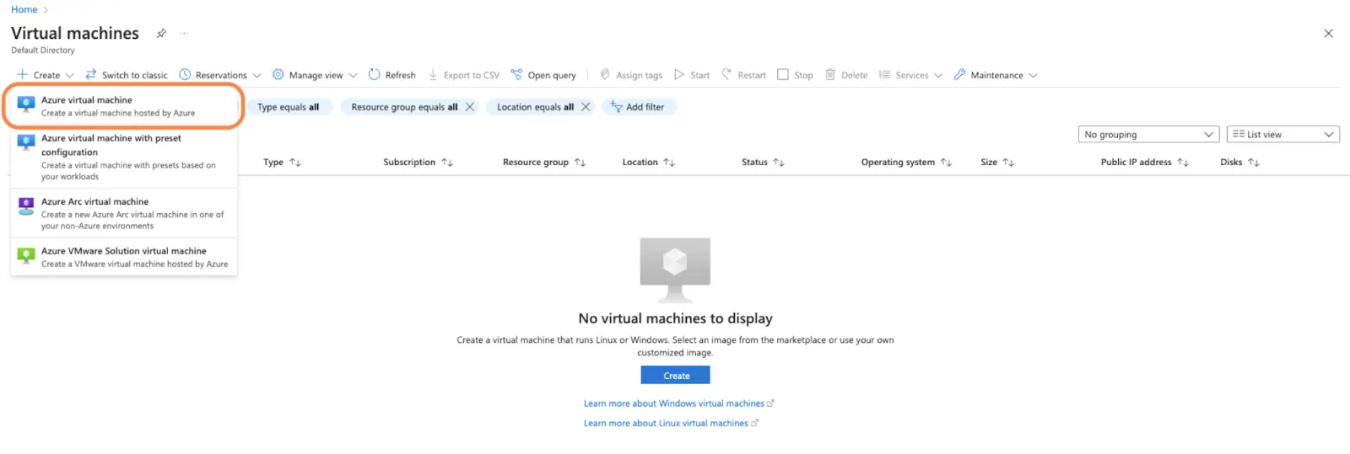Click the Type equals all filter
1350x454 pixels.
(x=288, y=107)
